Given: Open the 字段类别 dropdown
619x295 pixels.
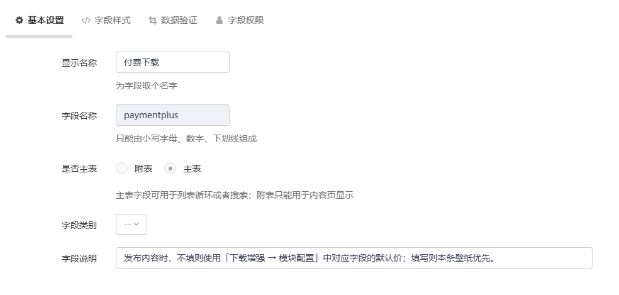Looking at the screenshot, I should tap(131, 225).
